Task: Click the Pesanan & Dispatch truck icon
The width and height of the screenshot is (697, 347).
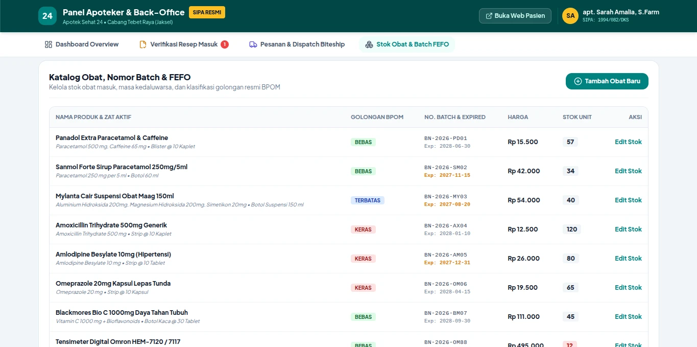Action: 253,44
